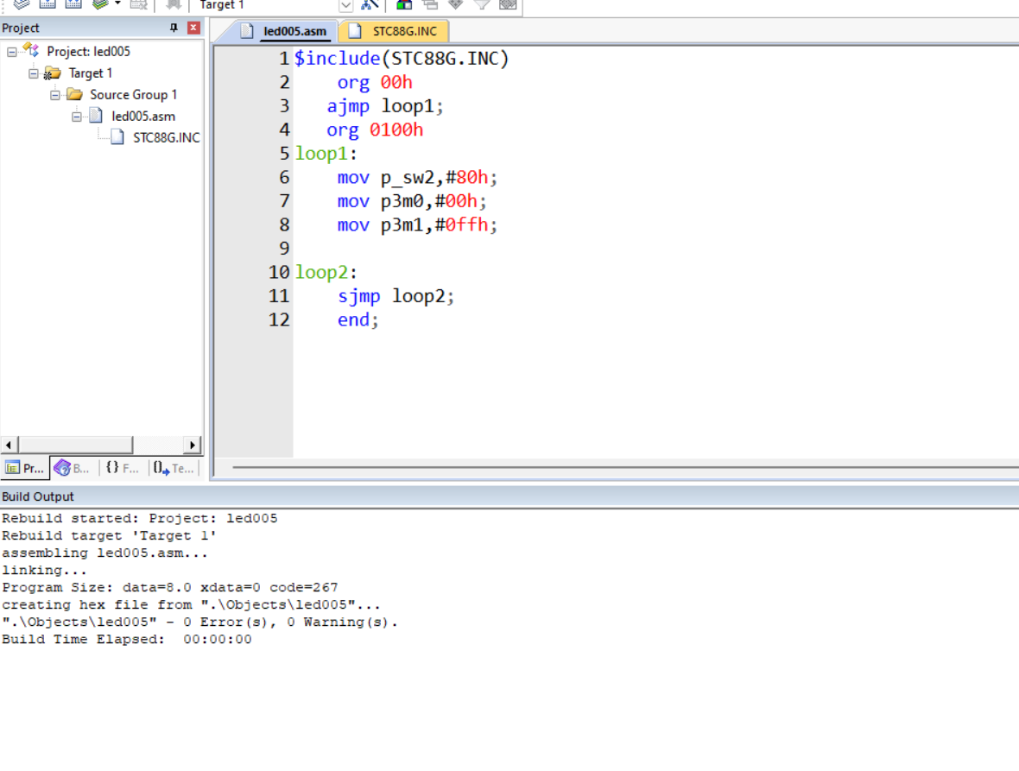Collapse the led005.asm file node
This screenshot has width=1019, height=771.
[77, 117]
